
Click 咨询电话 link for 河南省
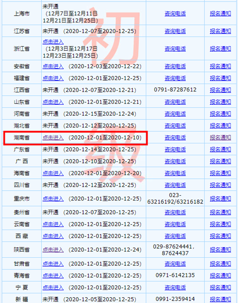click(175, 114)
